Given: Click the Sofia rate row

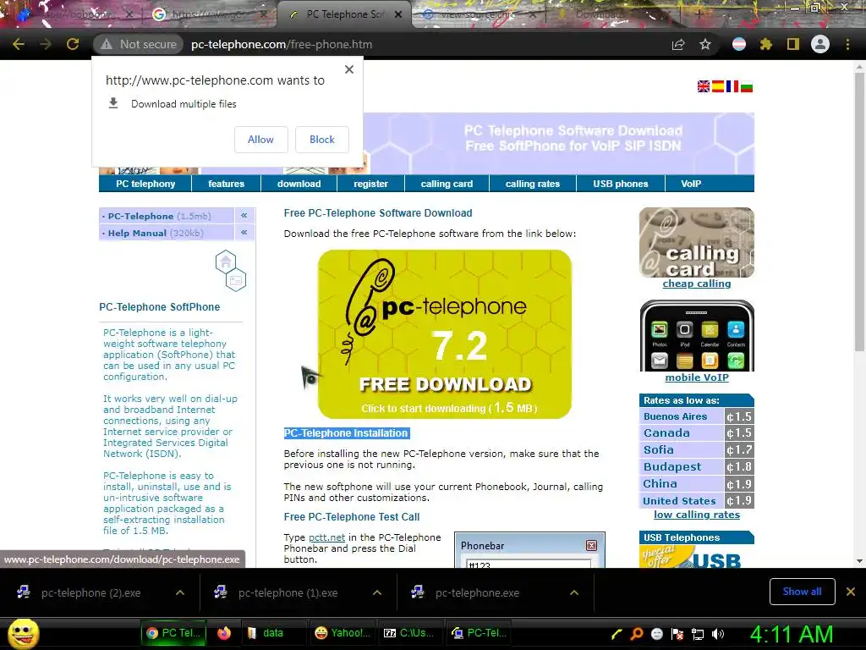Looking at the screenshot, I should coord(697,450).
